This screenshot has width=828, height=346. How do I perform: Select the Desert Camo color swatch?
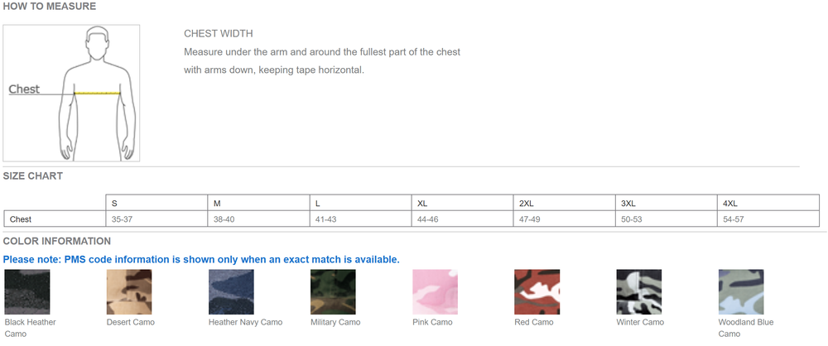pos(129,291)
